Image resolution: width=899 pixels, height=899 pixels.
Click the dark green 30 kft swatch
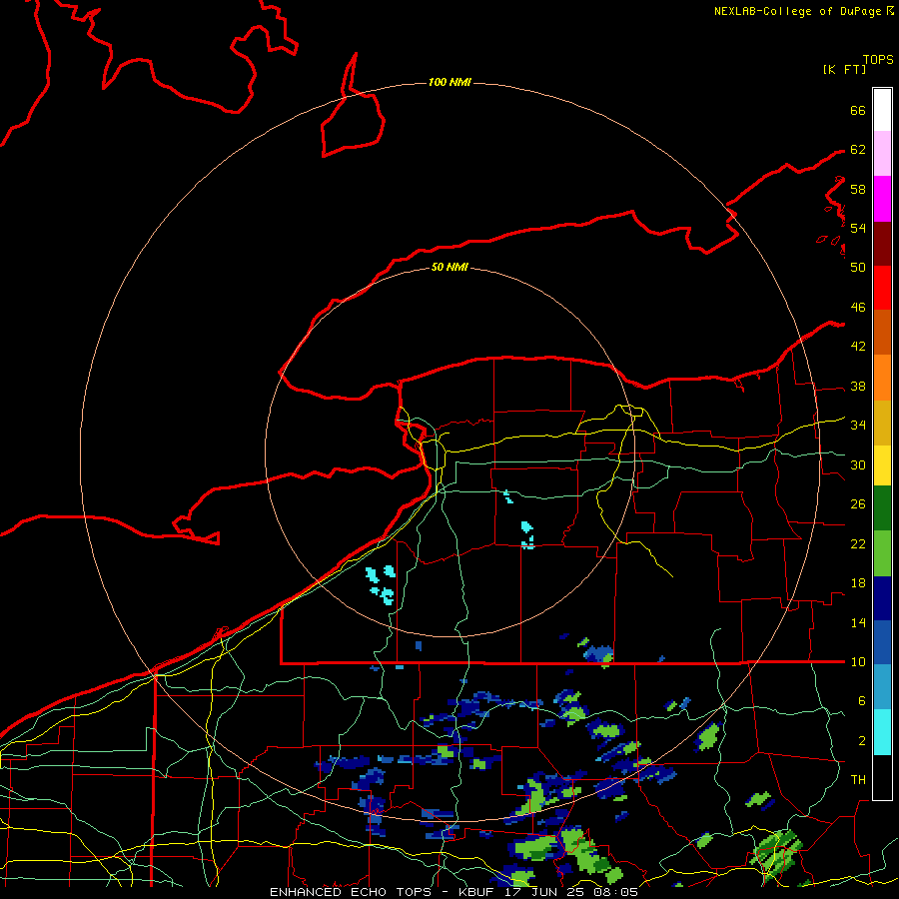(882, 508)
